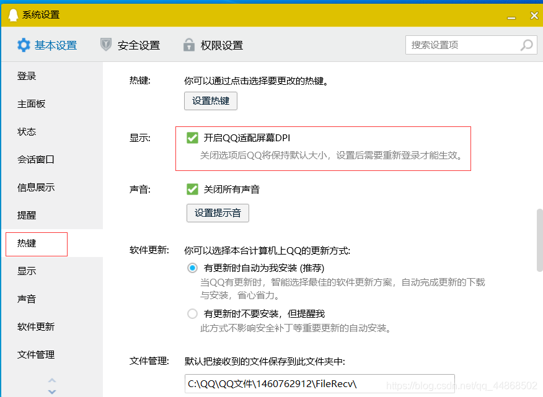Click the magnifier search icon
Viewport: 543px width, 397px height.
point(527,45)
